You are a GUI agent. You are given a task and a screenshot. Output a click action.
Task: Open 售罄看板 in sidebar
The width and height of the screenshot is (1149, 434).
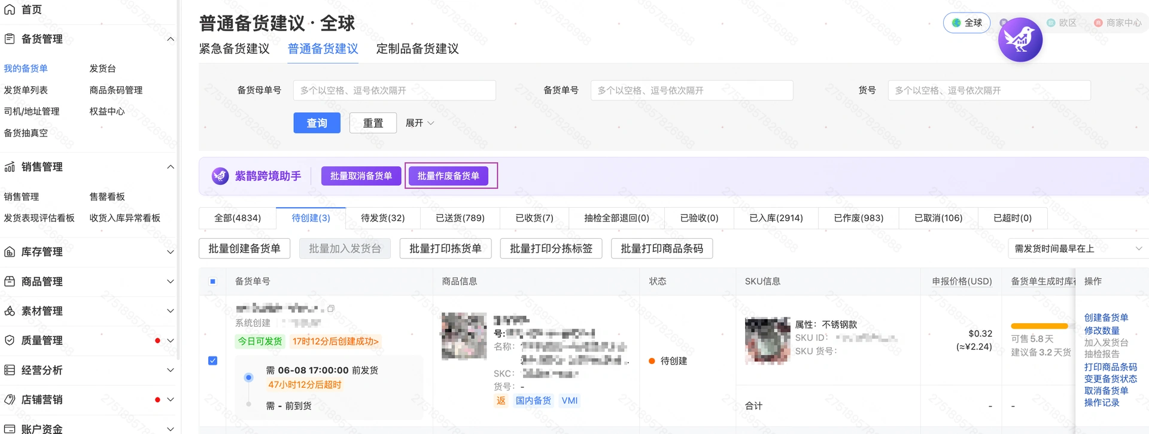coord(107,197)
